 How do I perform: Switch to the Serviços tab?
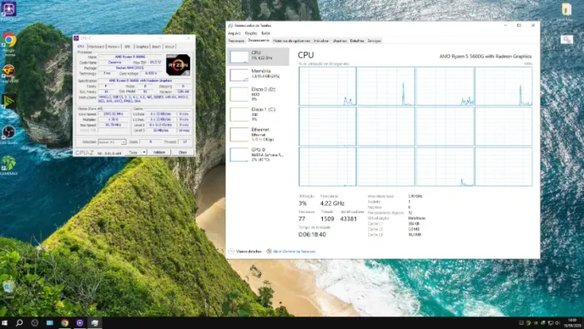pyautogui.click(x=375, y=41)
